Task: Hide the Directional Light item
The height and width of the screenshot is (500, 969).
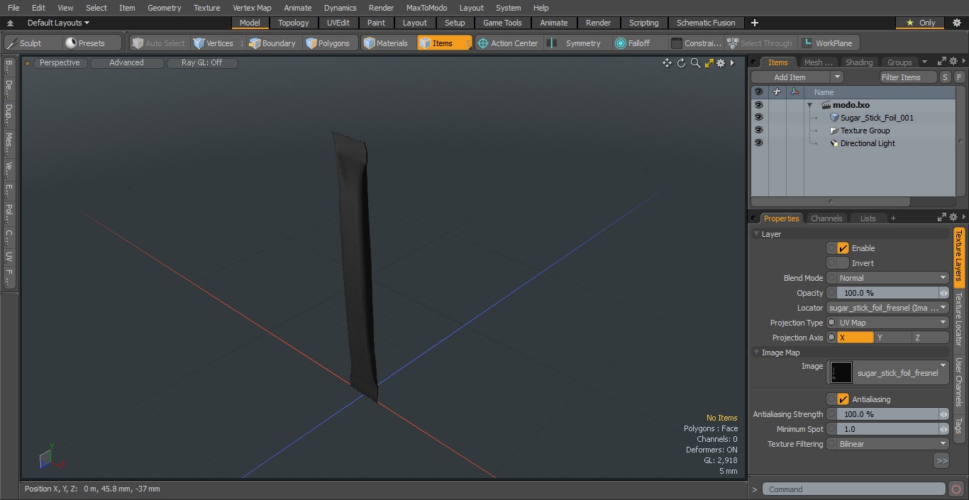Action: click(758, 143)
